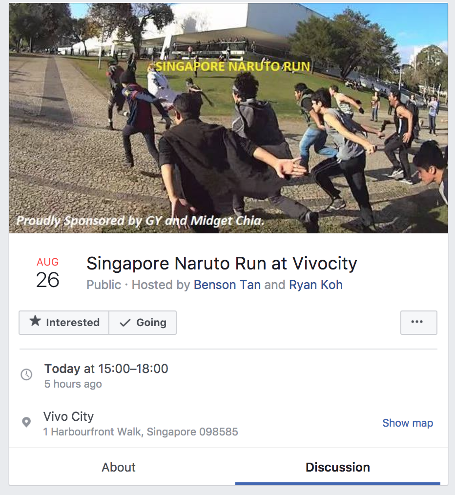Click the star icon on Interested button
This screenshot has width=455, height=495.
[x=35, y=321]
